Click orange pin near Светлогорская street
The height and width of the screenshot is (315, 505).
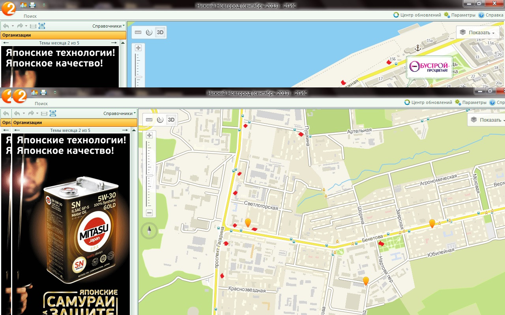(248, 222)
